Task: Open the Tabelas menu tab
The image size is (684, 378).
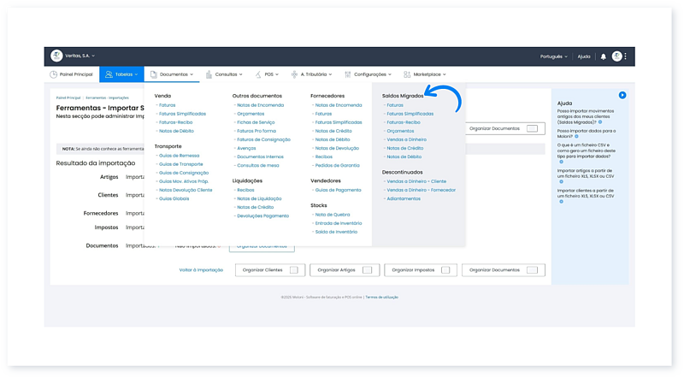Action: click(121, 75)
